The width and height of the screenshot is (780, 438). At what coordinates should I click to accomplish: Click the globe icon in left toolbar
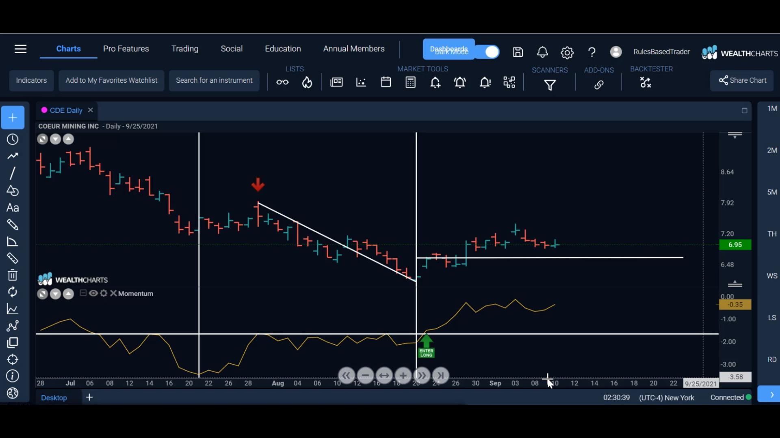tap(13, 393)
